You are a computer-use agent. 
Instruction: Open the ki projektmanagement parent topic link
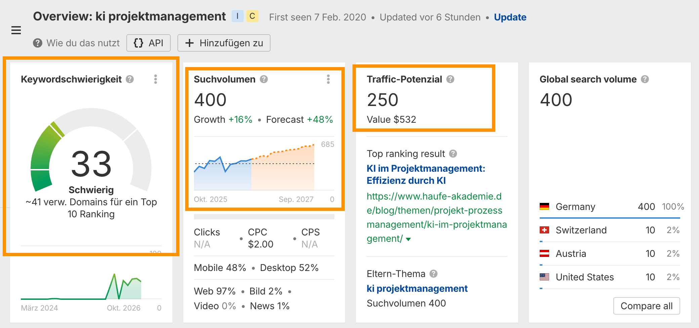[x=417, y=288]
